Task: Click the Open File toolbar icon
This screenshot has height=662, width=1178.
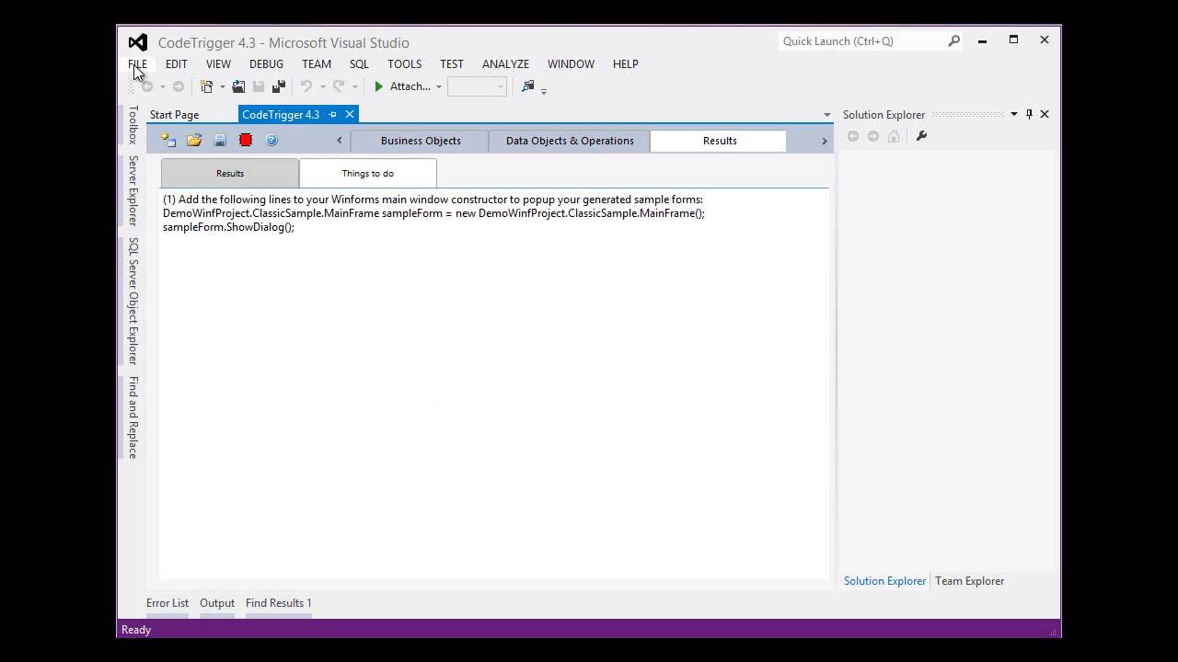Action: (x=238, y=86)
